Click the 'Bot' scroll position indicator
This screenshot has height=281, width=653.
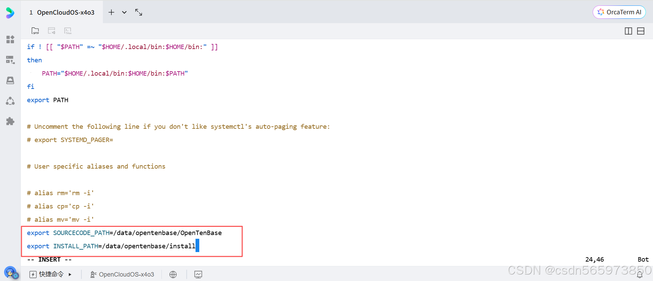[x=643, y=260]
